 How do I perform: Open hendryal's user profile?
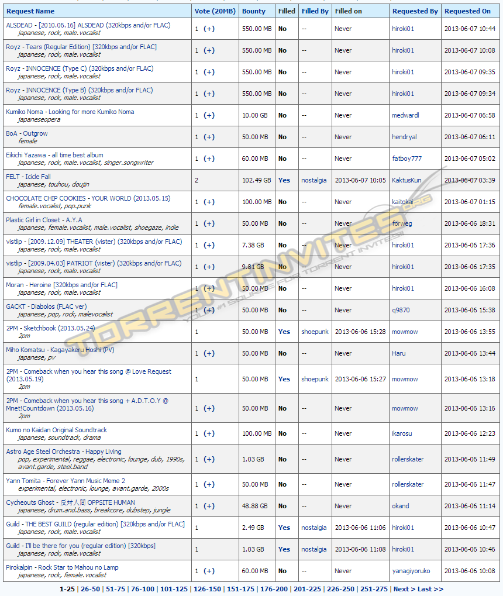click(404, 137)
